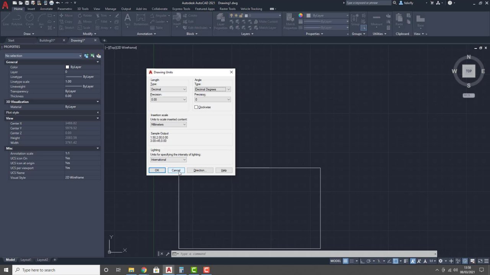This screenshot has width=490, height=275.
Task: Click the white Color swatch in Properties
Action: (x=67, y=67)
